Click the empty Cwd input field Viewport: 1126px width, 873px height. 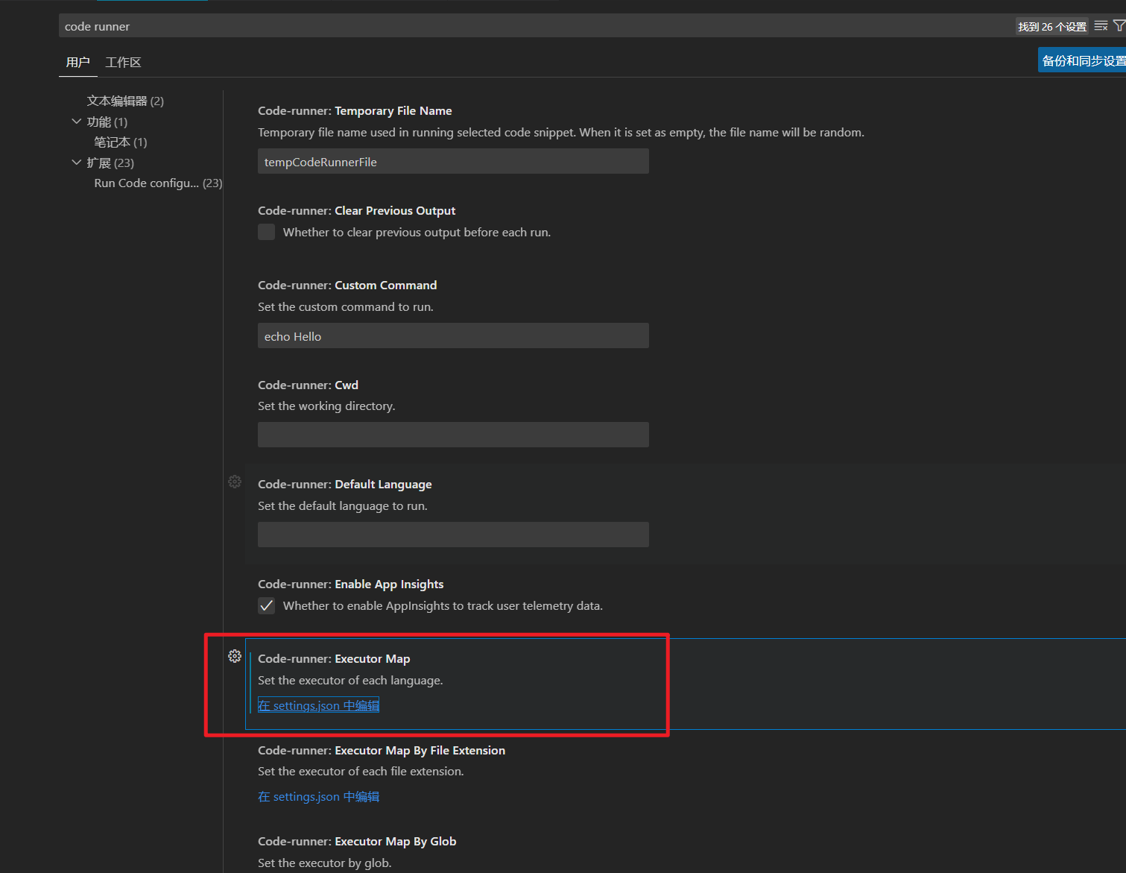click(453, 435)
